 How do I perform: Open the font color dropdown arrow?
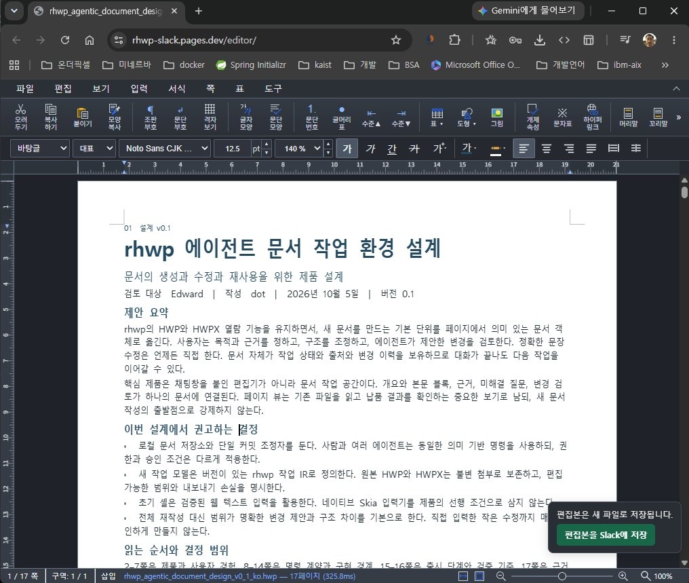[x=475, y=149]
